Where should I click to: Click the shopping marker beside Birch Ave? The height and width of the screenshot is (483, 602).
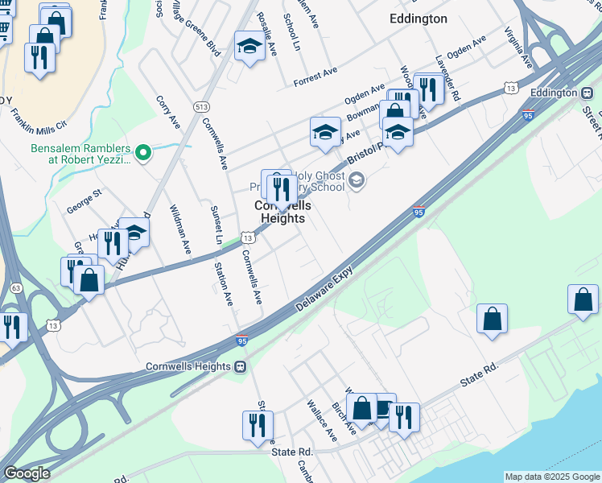coord(361,411)
